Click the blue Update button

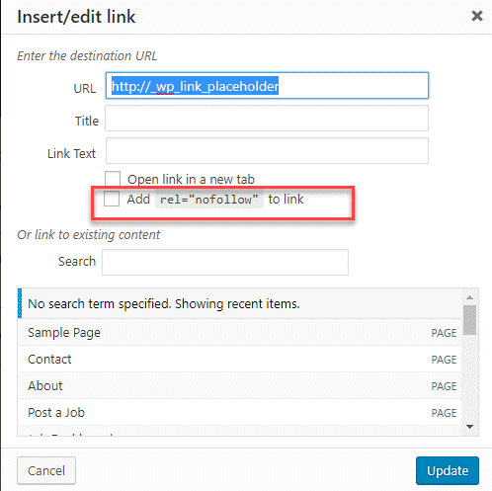pyautogui.click(x=448, y=470)
